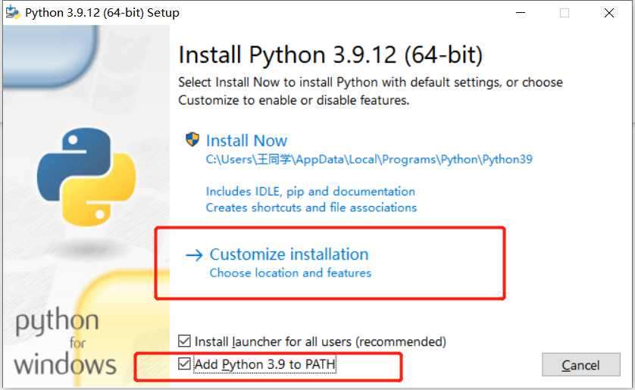Viewport: 635px width, 390px height.
Task: Click the disabled maximize button in title bar
Action: 565,13
